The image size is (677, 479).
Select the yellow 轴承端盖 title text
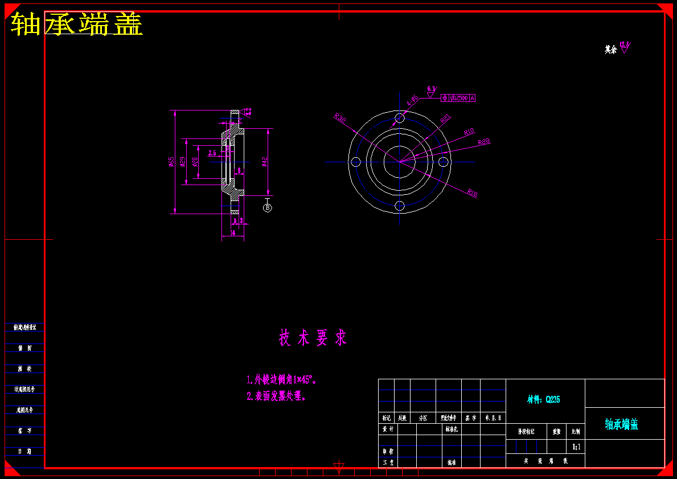click(76, 24)
